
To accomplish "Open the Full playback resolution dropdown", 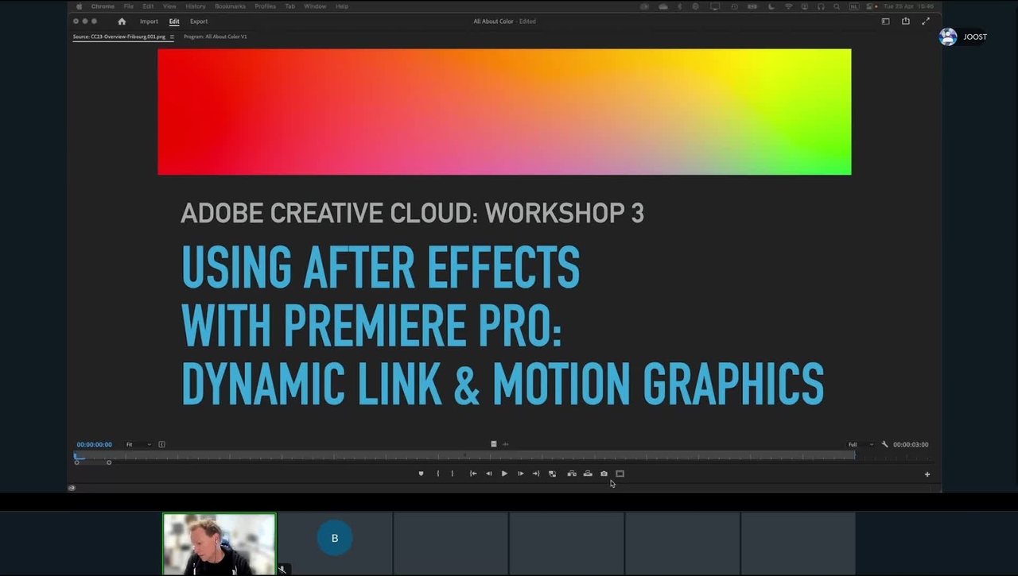I will pos(860,444).
